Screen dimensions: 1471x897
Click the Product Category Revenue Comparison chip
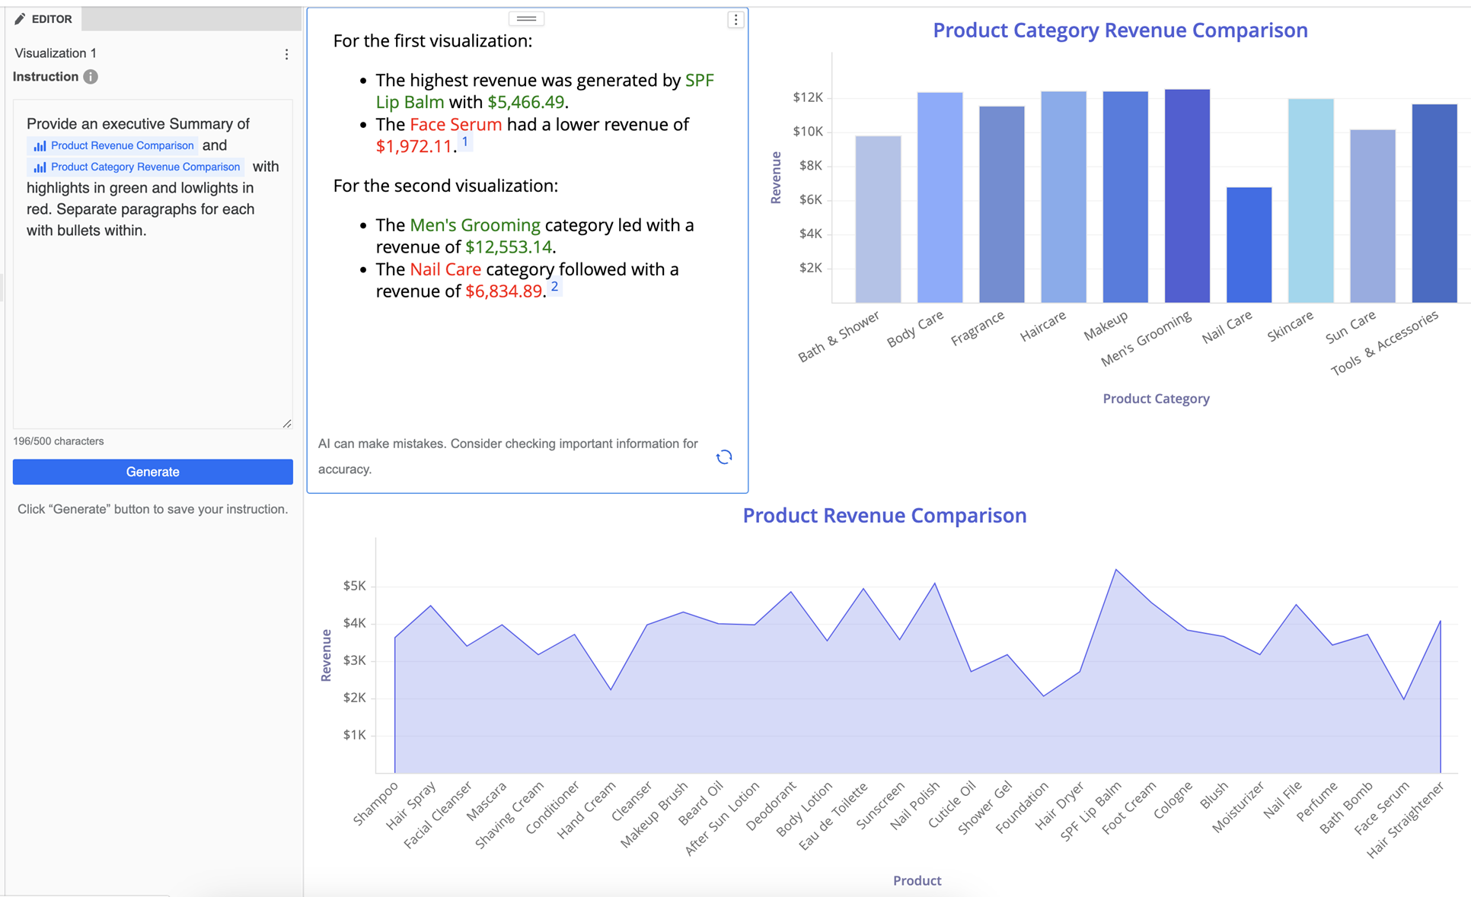[x=137, y=167]
